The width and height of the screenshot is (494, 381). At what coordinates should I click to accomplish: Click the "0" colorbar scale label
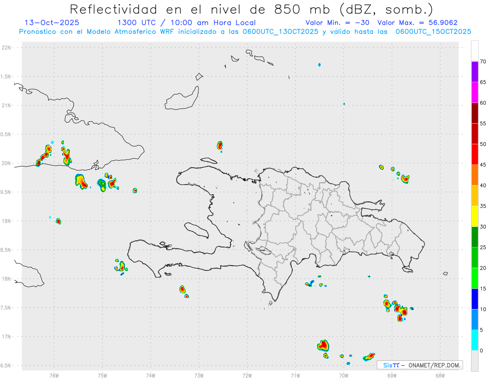tap(481, 351)
